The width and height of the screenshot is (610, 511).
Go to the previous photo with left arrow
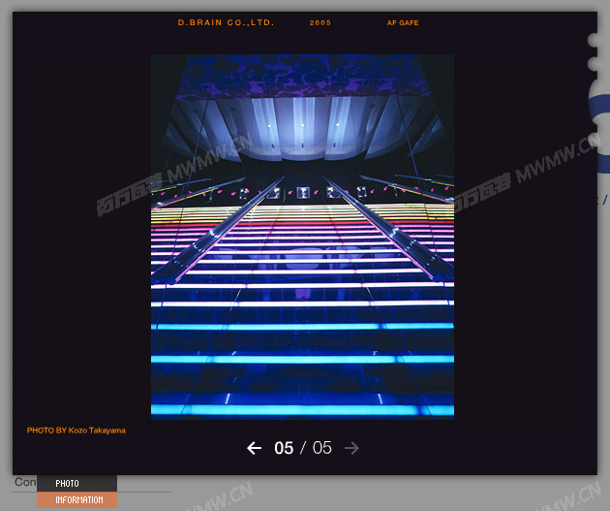click(254, 448)
